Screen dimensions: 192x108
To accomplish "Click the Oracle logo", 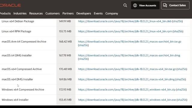I will point(10,5).
